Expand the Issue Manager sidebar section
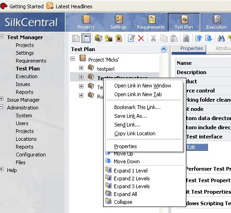The height and width of the screenshot is (213, 231). pos(1,98)
